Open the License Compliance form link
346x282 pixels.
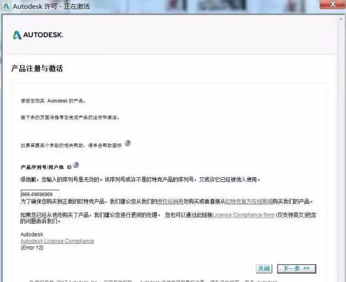pos(243,214)
